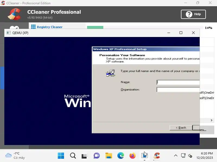The width and height of the screenshot is (217, 162).
Task: Focus the Organization input field
Action: coord(178,90)
